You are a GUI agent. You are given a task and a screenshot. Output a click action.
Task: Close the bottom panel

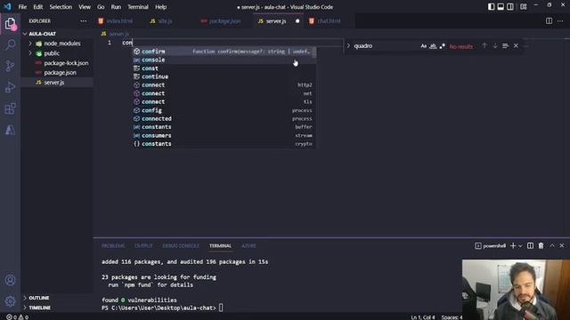[562, 245]
